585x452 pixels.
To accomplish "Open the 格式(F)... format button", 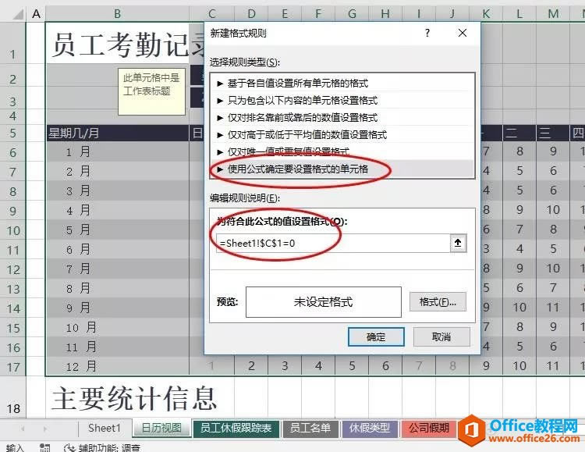I will click(x=438, y=302).
